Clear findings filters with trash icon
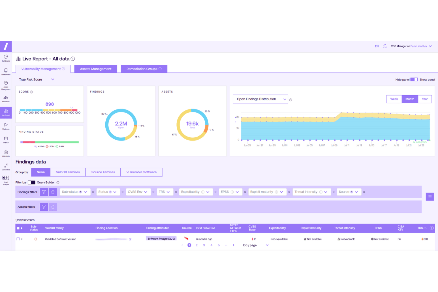438x292 pixels. pos(53,192)
